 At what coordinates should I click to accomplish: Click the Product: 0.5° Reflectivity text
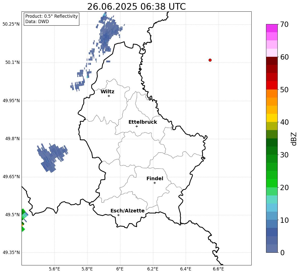[51, 16]
